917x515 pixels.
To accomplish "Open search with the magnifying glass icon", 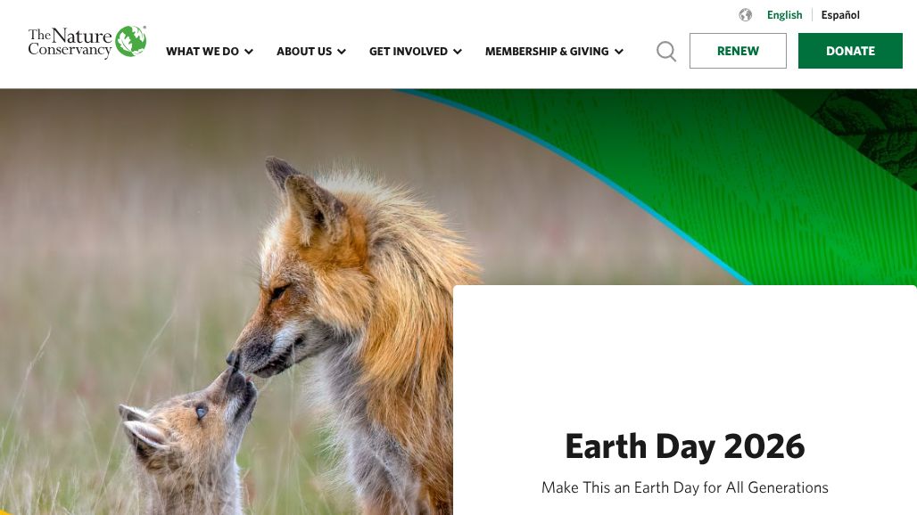I will click(666, 52).
